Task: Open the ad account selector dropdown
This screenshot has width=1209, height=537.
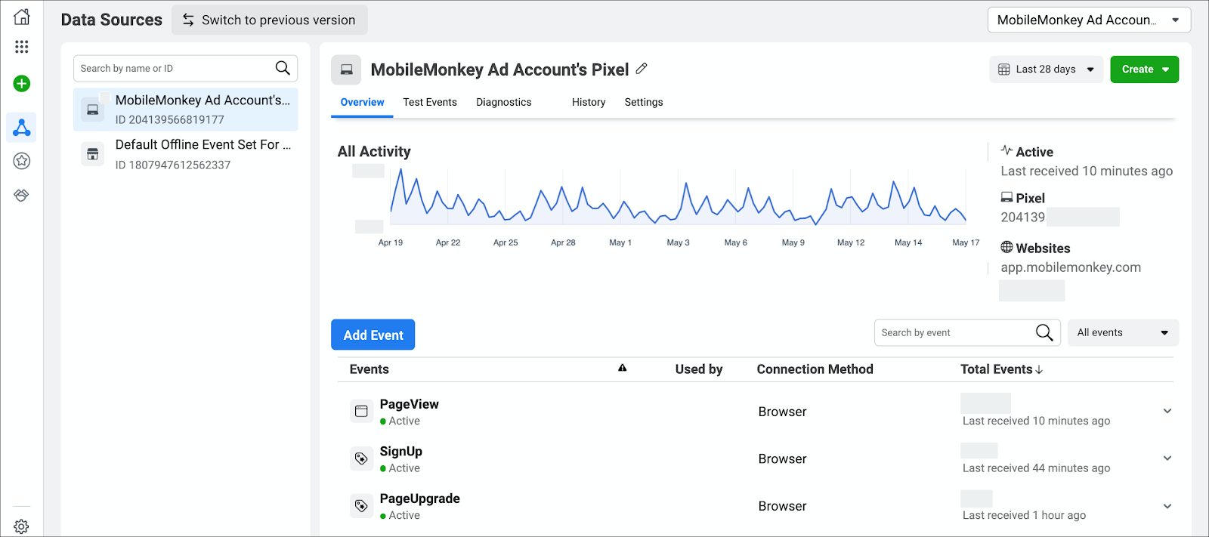Action: pos(1089,20)
